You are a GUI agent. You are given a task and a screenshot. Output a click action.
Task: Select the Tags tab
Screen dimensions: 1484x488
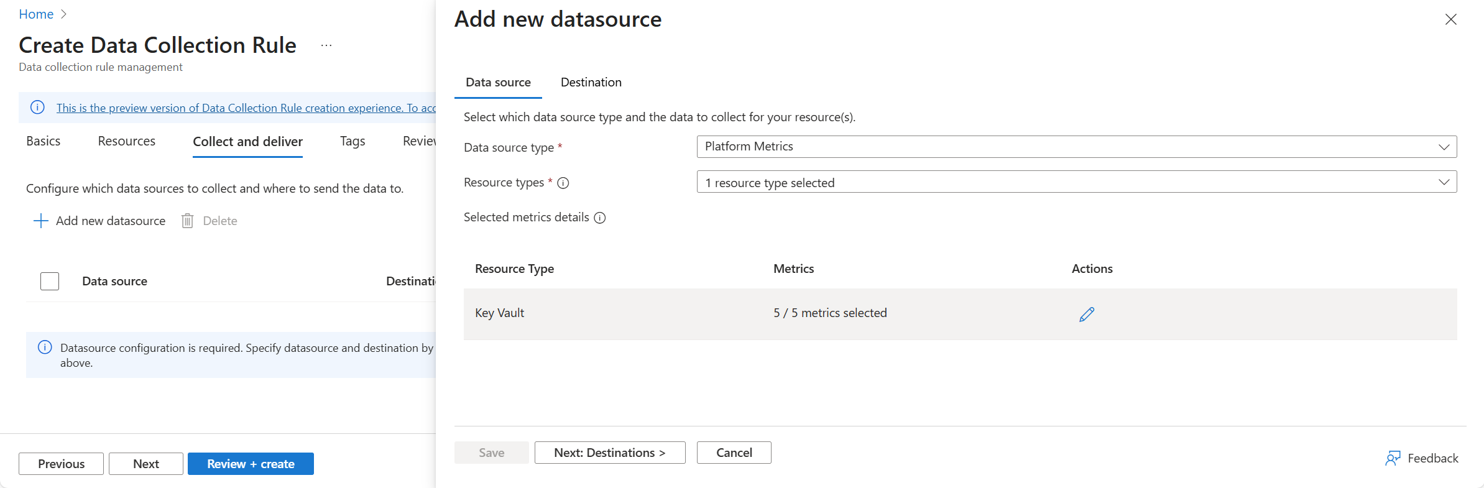coord(352,141)
